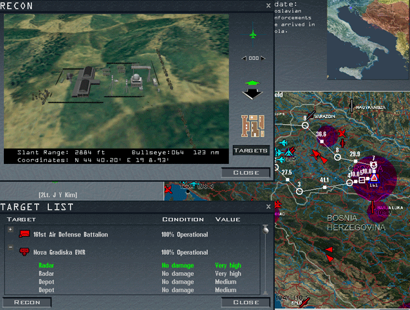
Task: Click the Target column header
Action: tap(21, 219)
